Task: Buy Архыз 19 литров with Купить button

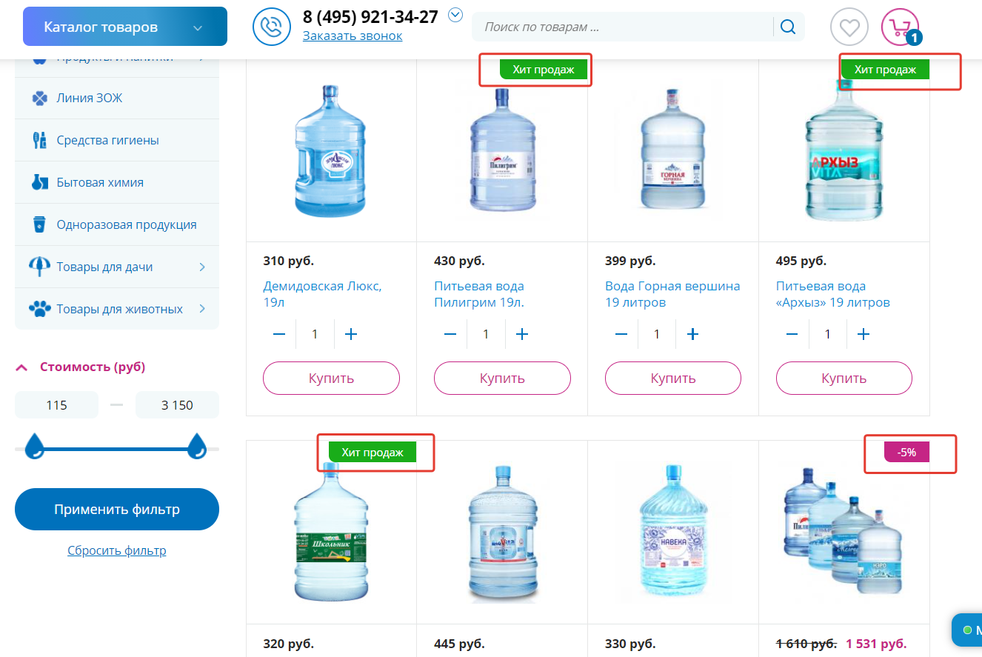Action: coord(844,378)
